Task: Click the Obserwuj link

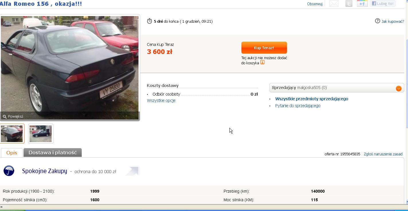Action: tap(315, 4)
